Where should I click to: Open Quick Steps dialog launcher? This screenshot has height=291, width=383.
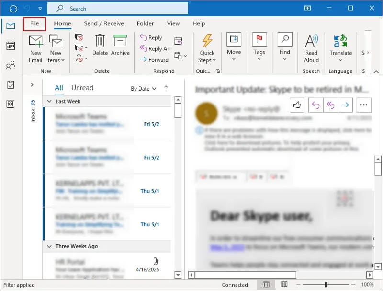click(218, 71)
